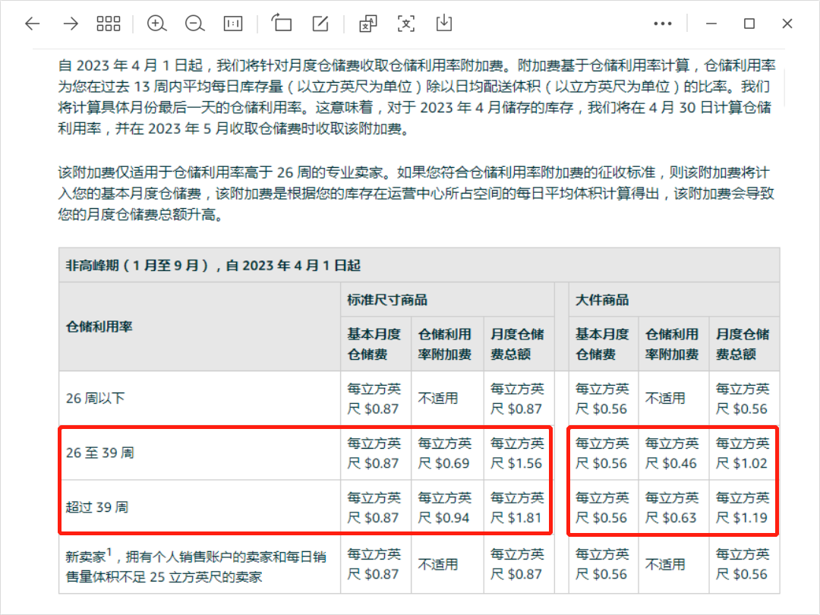
Task: Go back to the previous image
Action: coord(32,24)
